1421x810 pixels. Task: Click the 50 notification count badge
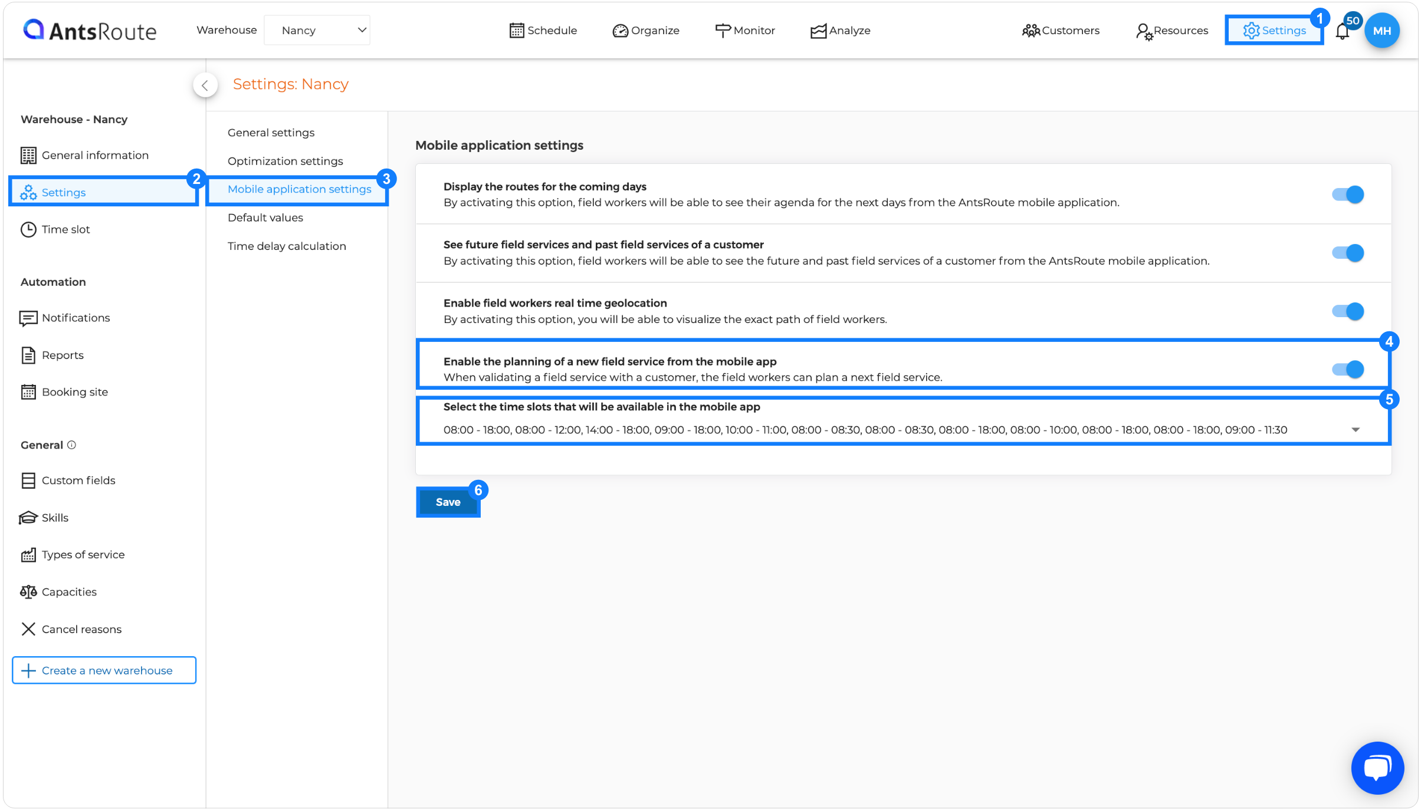(x=1353, y=21)
